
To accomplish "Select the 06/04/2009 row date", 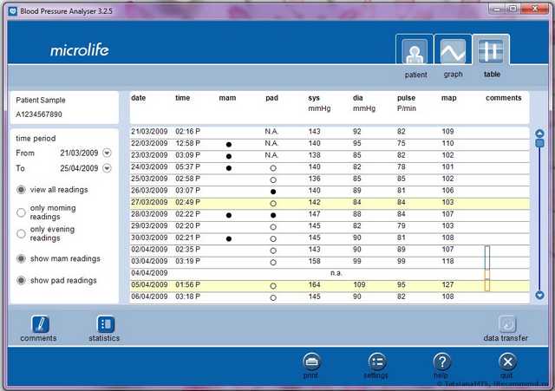I will tap(149, 297).
